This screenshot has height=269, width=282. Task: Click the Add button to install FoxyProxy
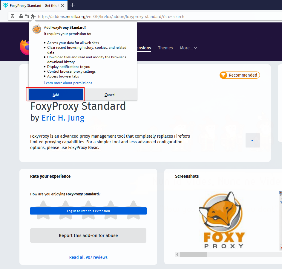[x=56, y=95]
